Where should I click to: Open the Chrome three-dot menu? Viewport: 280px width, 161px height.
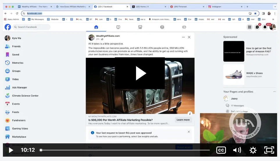pos(275,13)
